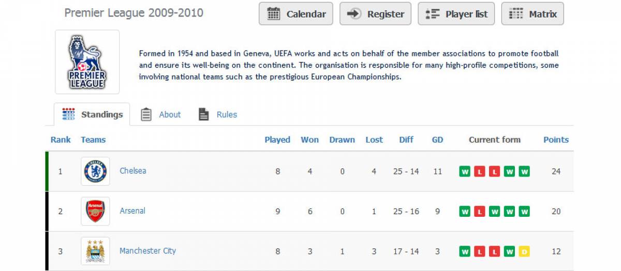The image size is (621, 271).
Task: Open the Calendar button
Action: pyautogui.click(x=296, y=14)
